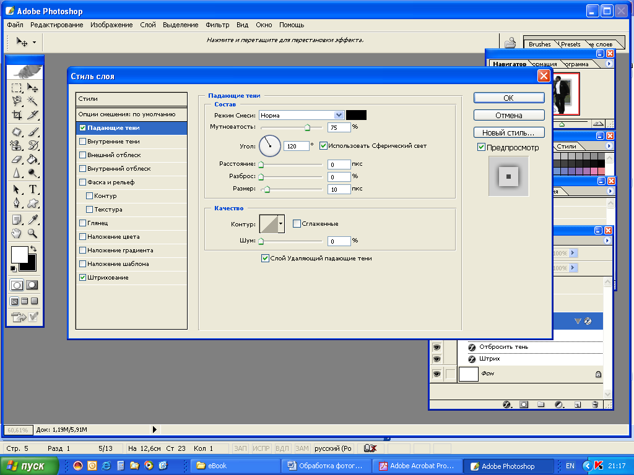This screenshot has height=475, width=634.
Task: Open the Контур contour picker arrow
Action: 281,224
